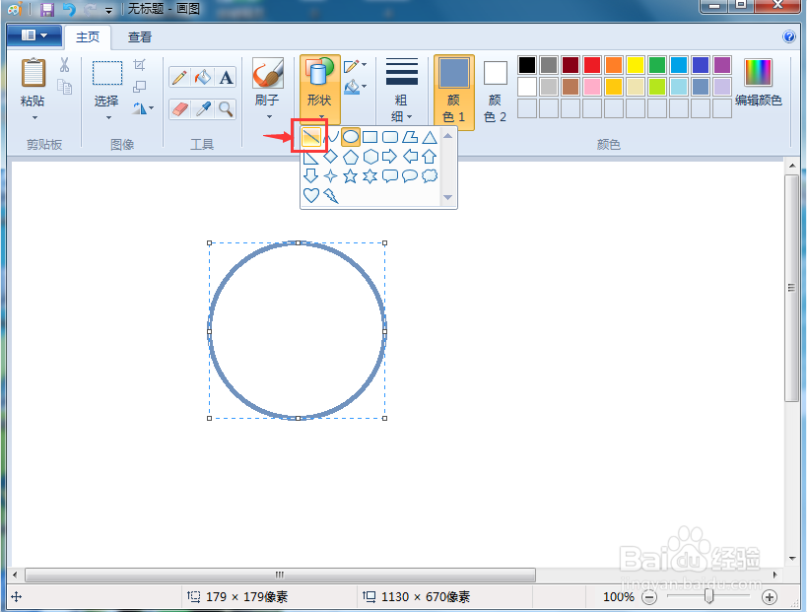Pick the yellow color swatch
The image size is (807, 612).
click(x=636, y=65)
